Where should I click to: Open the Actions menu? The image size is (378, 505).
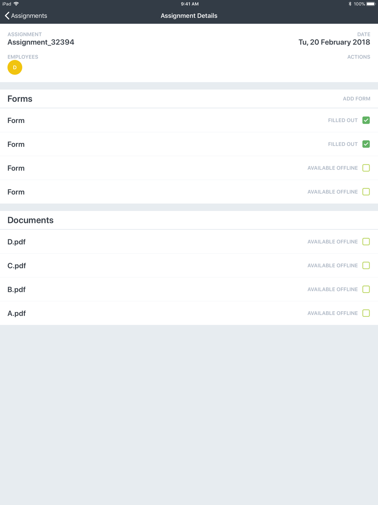click(359, 57)
